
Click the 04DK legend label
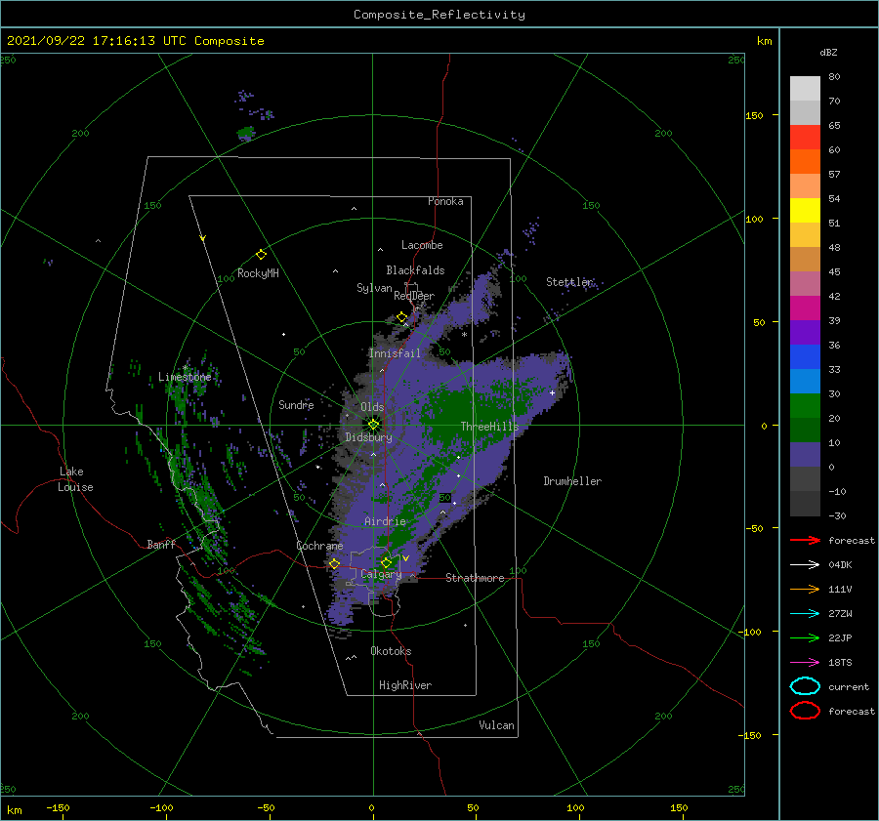click(x=840, y=564)
